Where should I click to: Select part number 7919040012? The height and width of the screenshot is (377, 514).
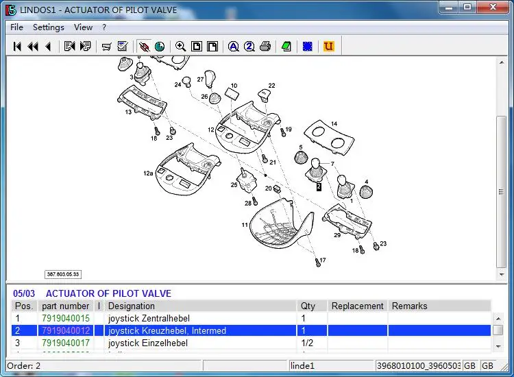coord(66,330)
